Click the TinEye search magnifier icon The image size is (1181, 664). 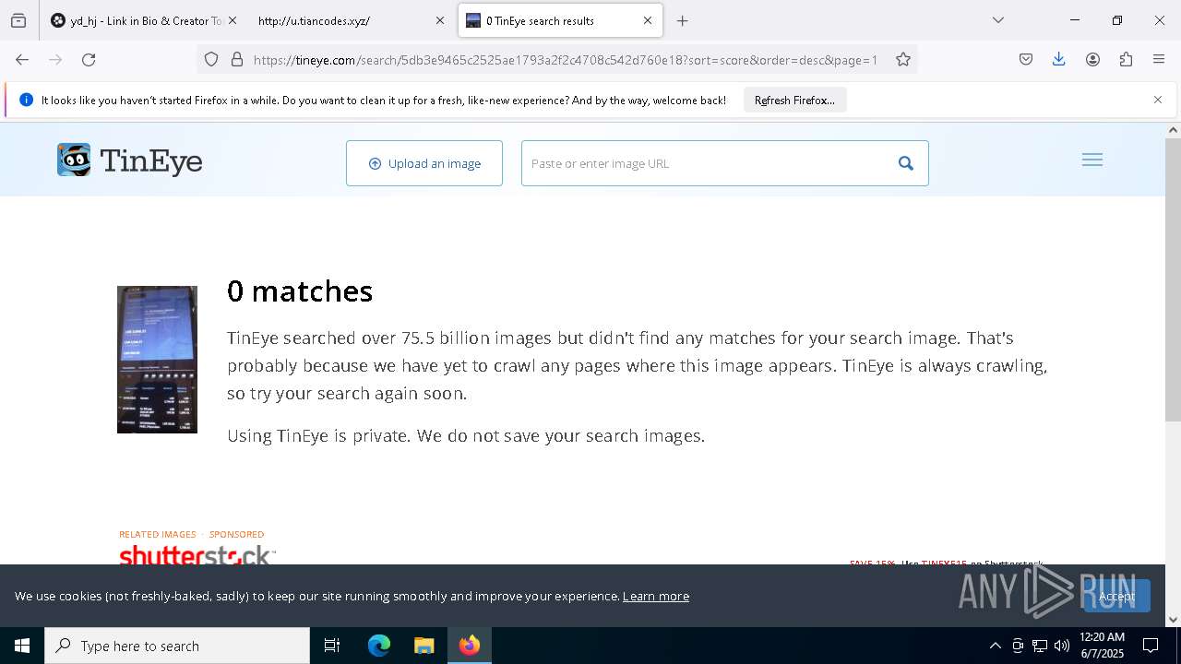(x=906, y=163)
